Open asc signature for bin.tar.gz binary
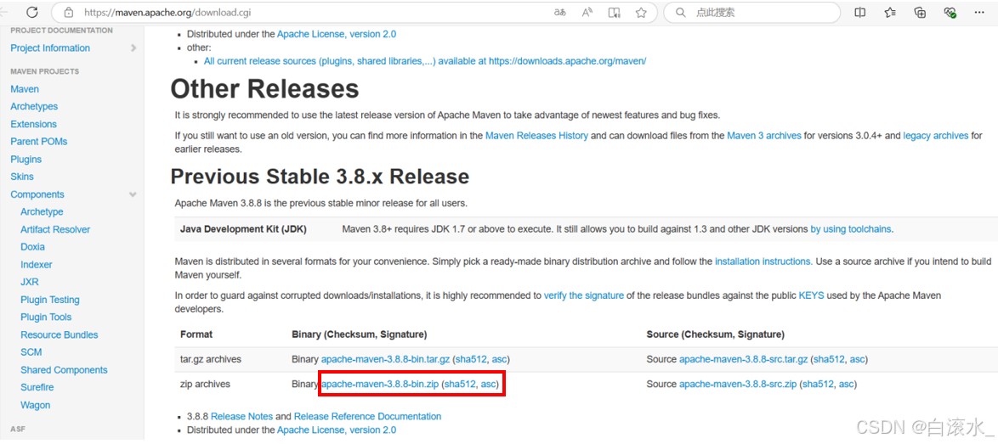This screenshot has height=444, width=998. [x=499, y=359]
